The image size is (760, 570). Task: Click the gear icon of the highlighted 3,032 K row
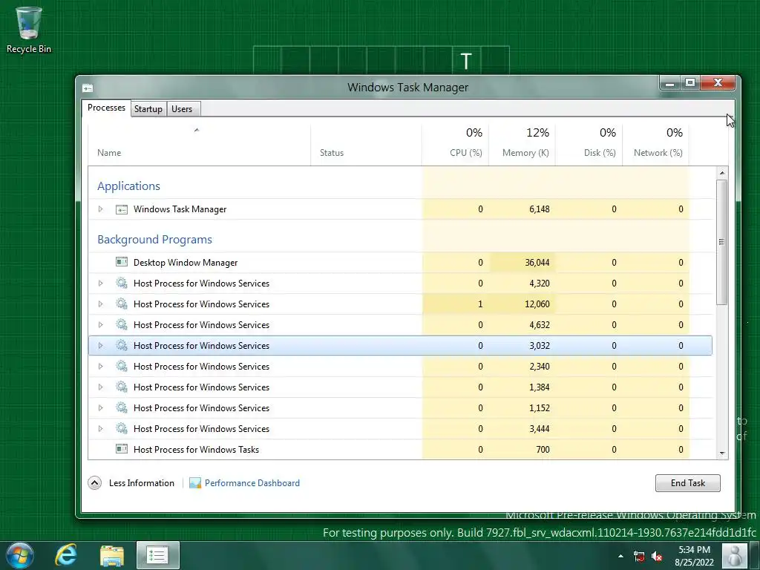pyautogui.click(x=122, y=346)
